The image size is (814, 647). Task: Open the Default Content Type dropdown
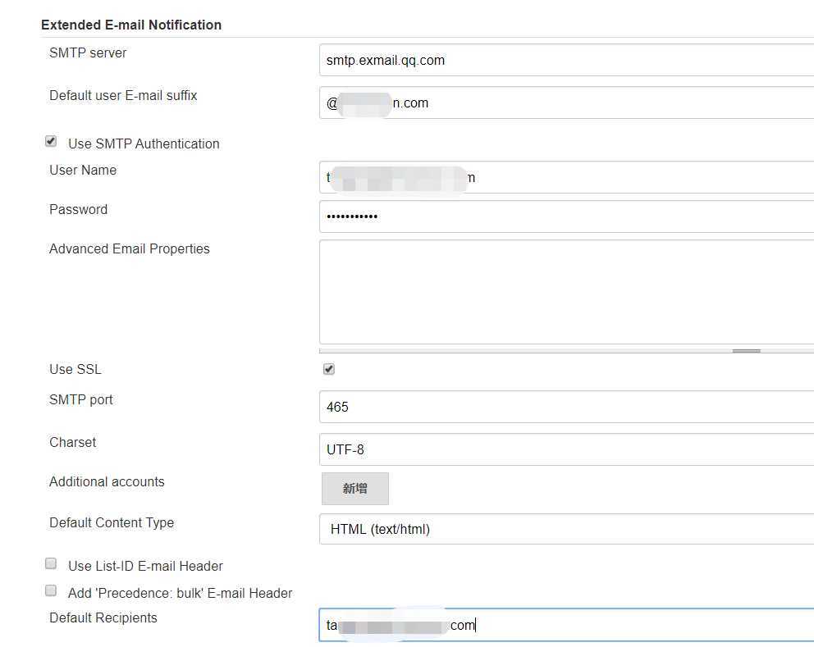(566, 529)
